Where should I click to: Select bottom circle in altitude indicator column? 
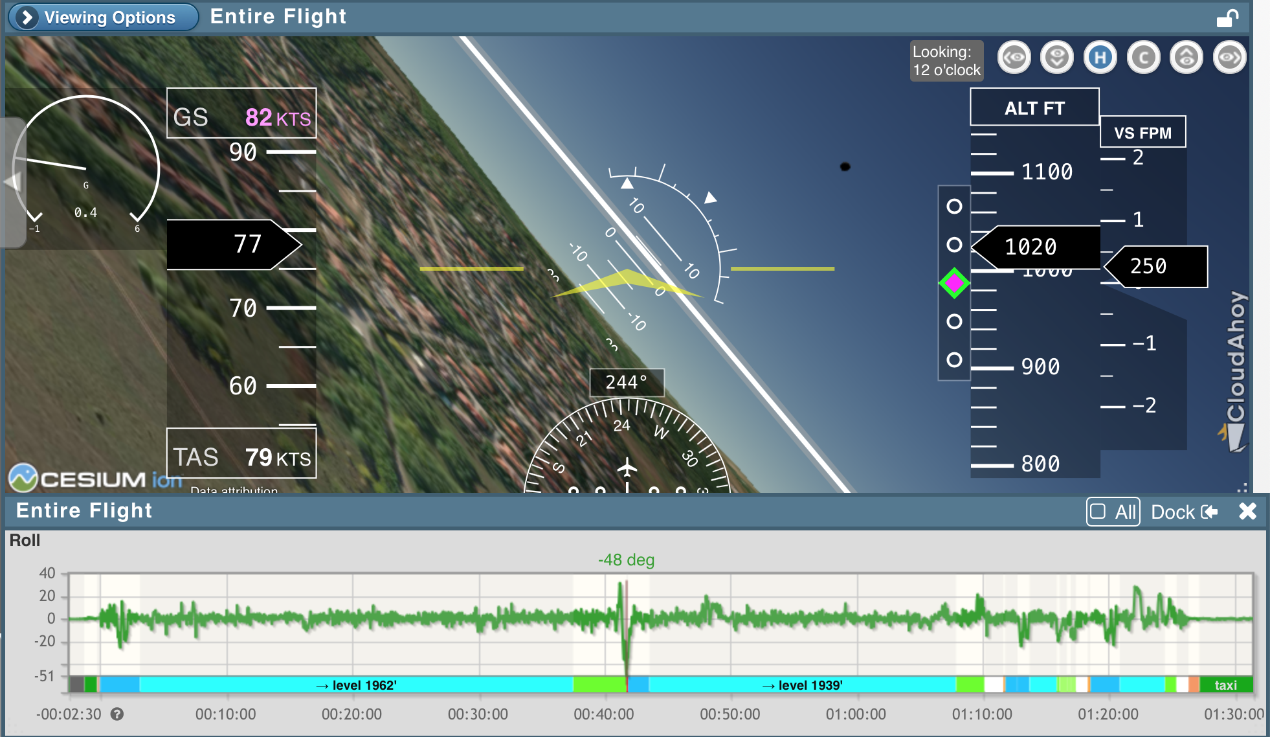click(954, 359)
